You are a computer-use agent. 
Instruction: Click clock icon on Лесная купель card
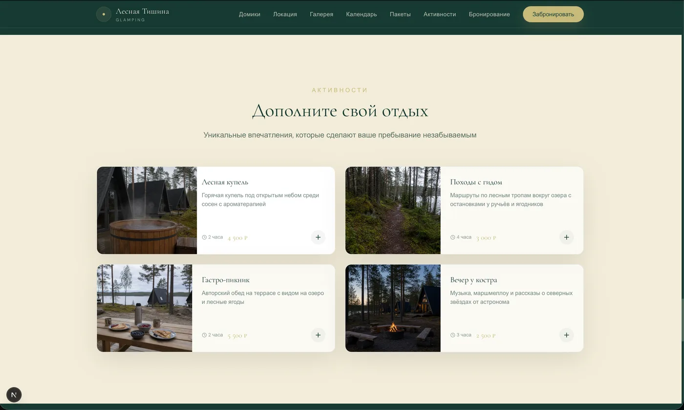[204, 237]
